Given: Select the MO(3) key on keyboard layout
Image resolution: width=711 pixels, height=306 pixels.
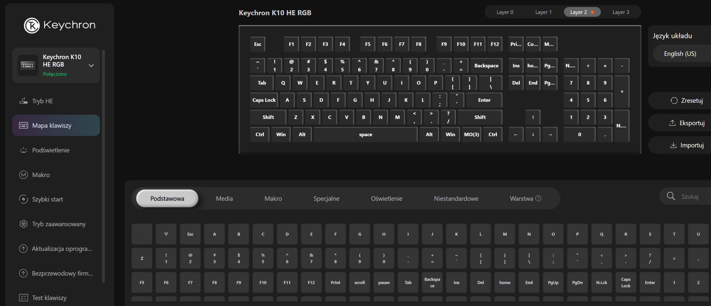Looking at the screenshot, I should point(471,135).
